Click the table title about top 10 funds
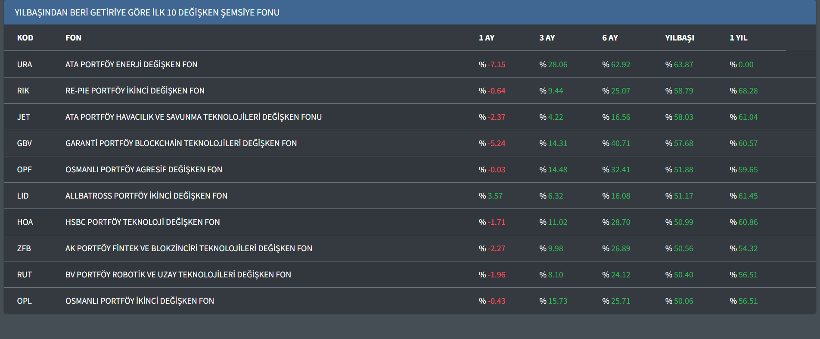820x339 pixels. point(147,12)
